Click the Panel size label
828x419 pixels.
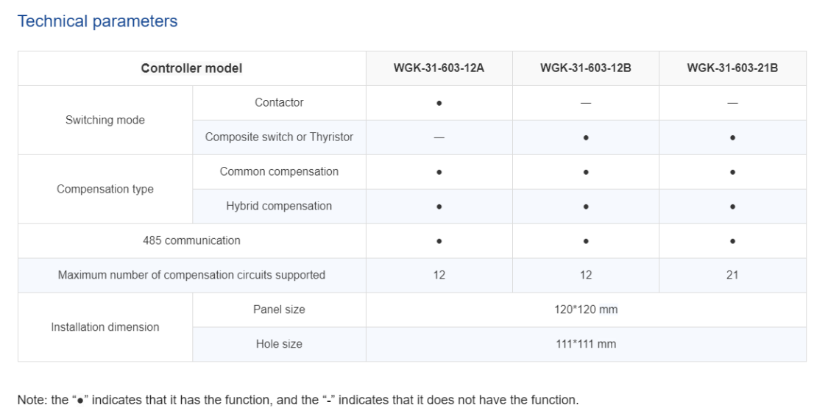click(280, 309)
